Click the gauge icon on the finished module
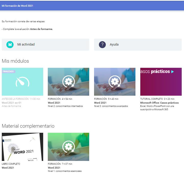 [x=22, y=82]
